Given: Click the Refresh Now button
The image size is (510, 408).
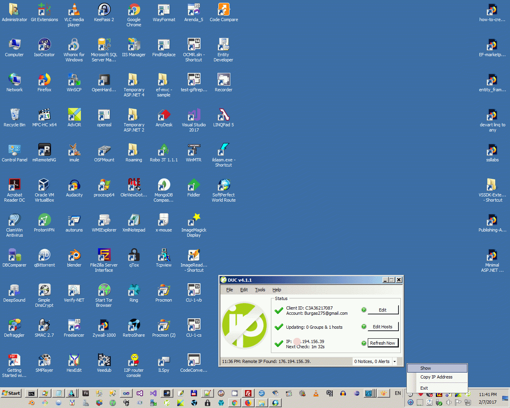Looking at the screenshot, I should pos(382,343).
